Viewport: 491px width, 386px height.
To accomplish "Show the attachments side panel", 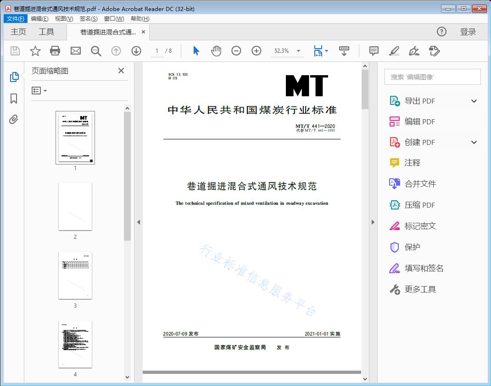I will tap(14, 120).
